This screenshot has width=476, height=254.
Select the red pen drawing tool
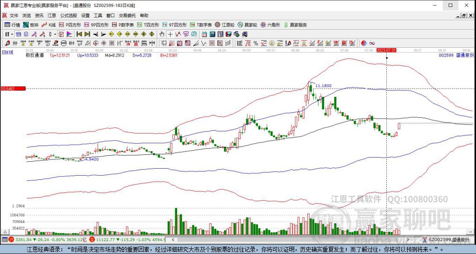tap(7, 43)
